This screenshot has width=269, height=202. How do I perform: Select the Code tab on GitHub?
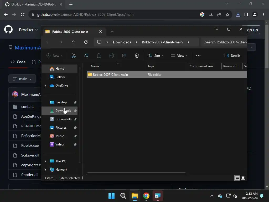tap(18, 62)
